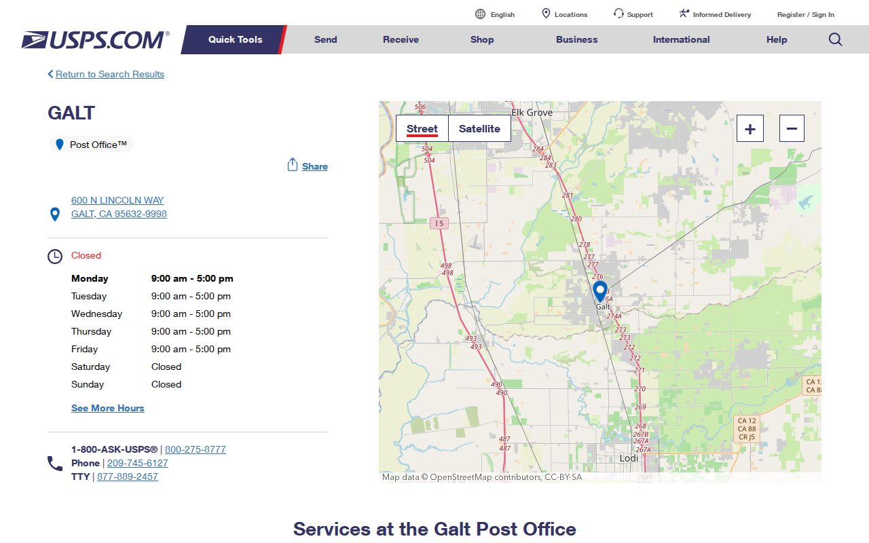The image size is (869, 543).
Task: Open the Help menu
Action: pyautogui.click(x=777, y=39)
